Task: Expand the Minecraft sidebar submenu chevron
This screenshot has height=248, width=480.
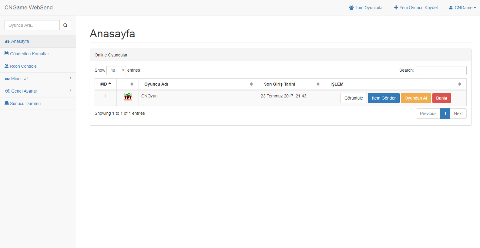Action: 71,78
